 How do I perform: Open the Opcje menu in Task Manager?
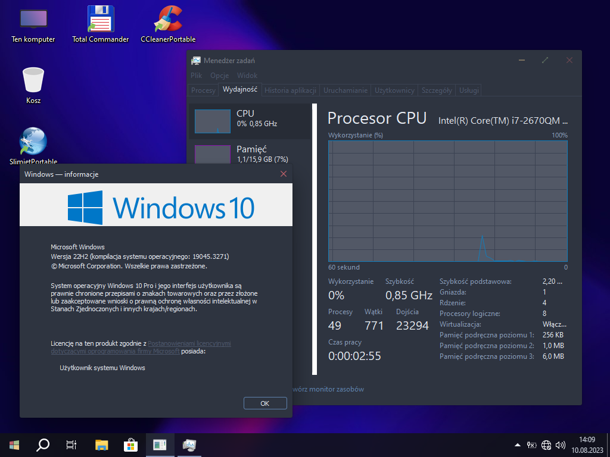point(219,76)
